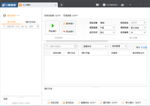Click the 暂停调价 pause button
Viewport: 150px width, 106px height.
[68, 24]
